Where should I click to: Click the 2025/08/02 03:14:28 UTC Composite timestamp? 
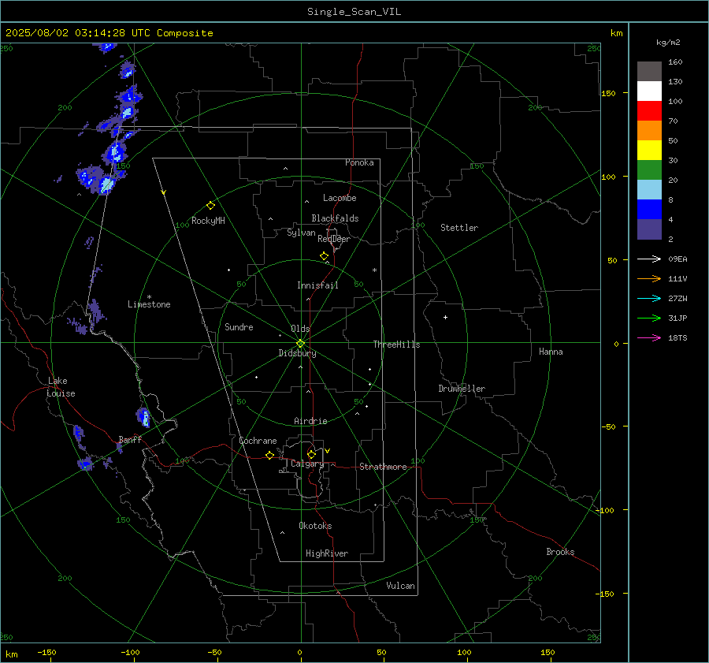[x=109, y=33]
